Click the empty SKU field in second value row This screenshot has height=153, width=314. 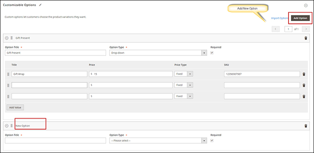(x=262, y=85)
